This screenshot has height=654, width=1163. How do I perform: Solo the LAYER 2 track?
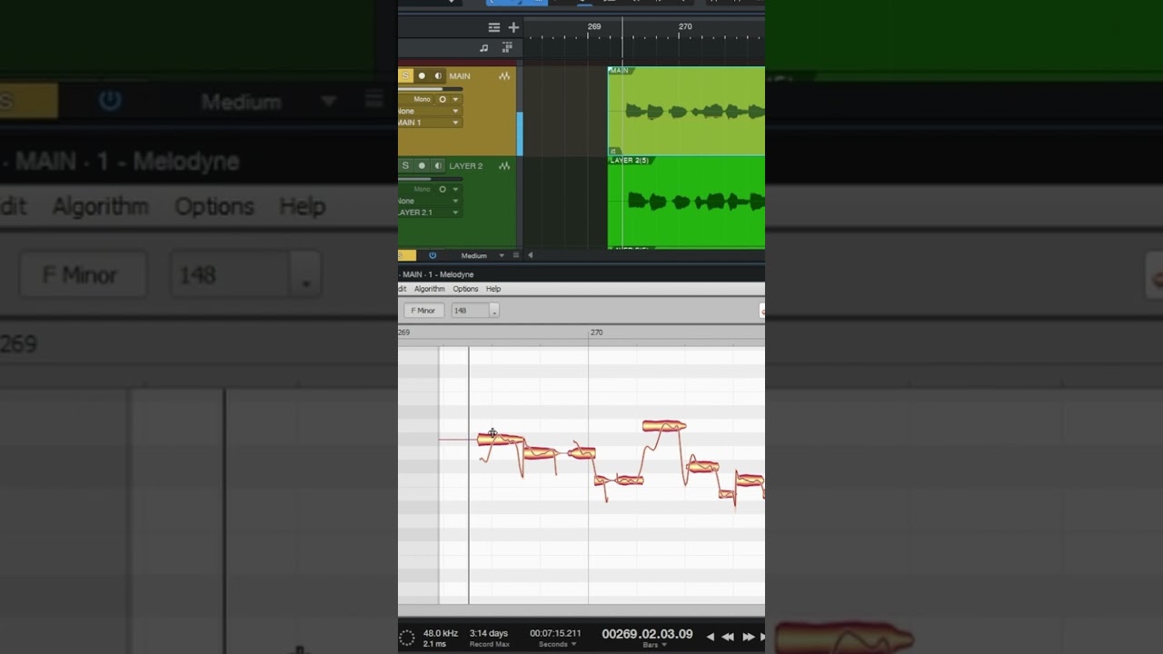pos(405,166)
